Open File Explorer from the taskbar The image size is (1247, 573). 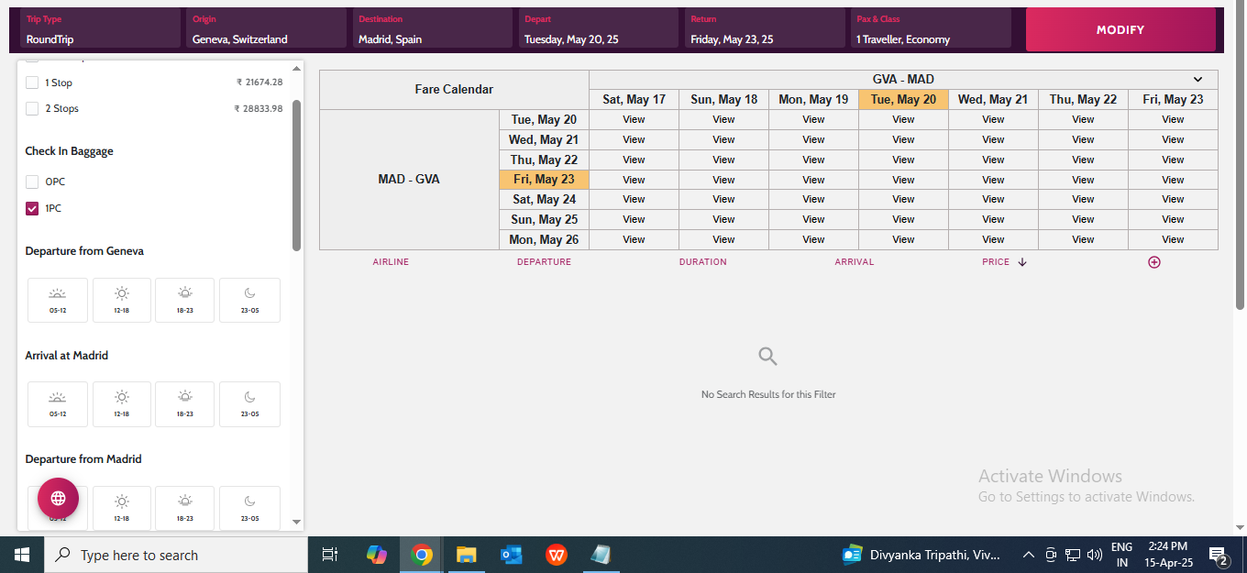pos(467,555)
